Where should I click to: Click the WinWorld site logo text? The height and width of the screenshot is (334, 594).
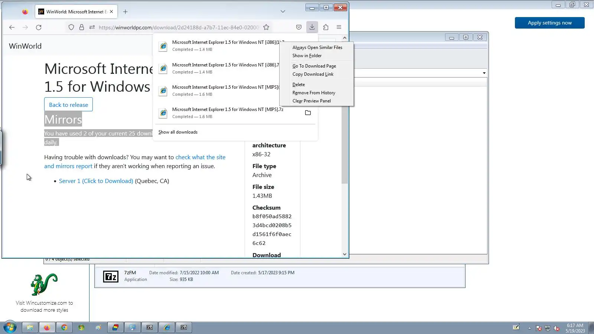click(x=25, y=46)
